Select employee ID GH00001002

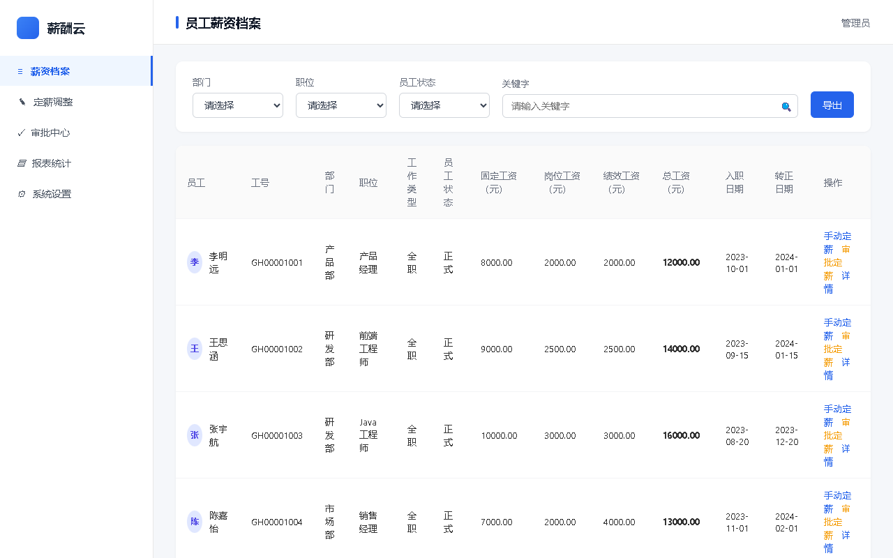point(277,349)
